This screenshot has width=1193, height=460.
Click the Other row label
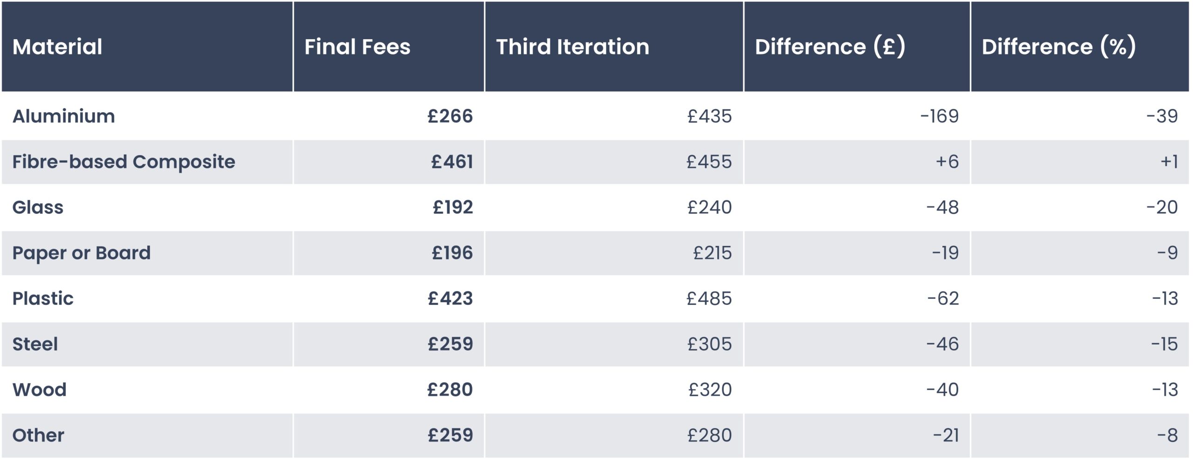coord(38,435)
